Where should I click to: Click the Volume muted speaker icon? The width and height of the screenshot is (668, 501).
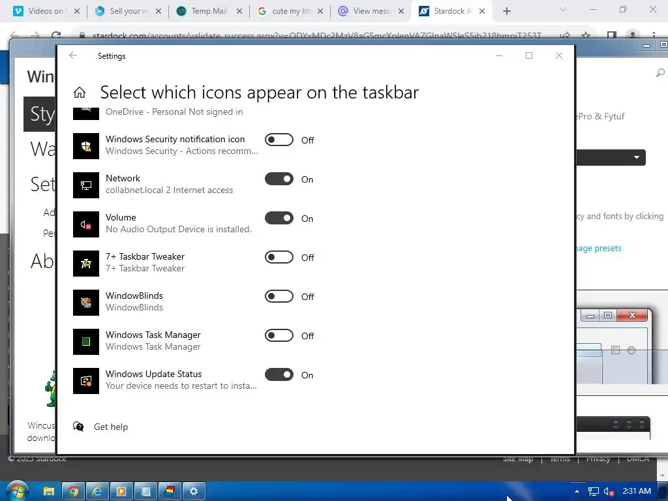[x=86, y=224]
